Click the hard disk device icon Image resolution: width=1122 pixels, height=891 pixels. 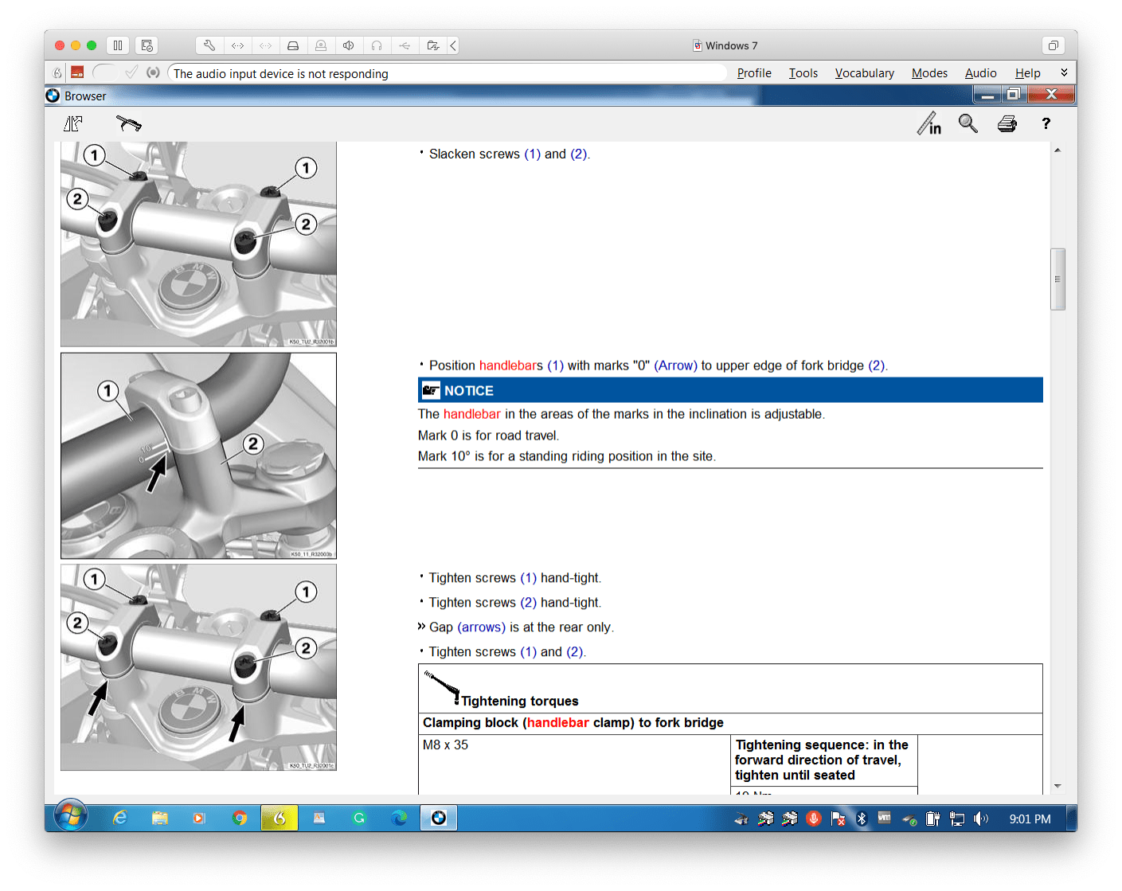(x=293, y=45)
